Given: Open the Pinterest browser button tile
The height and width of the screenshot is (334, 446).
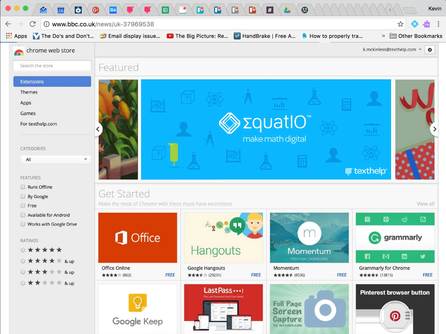Looking at the screenshot, I should point(395,309).
